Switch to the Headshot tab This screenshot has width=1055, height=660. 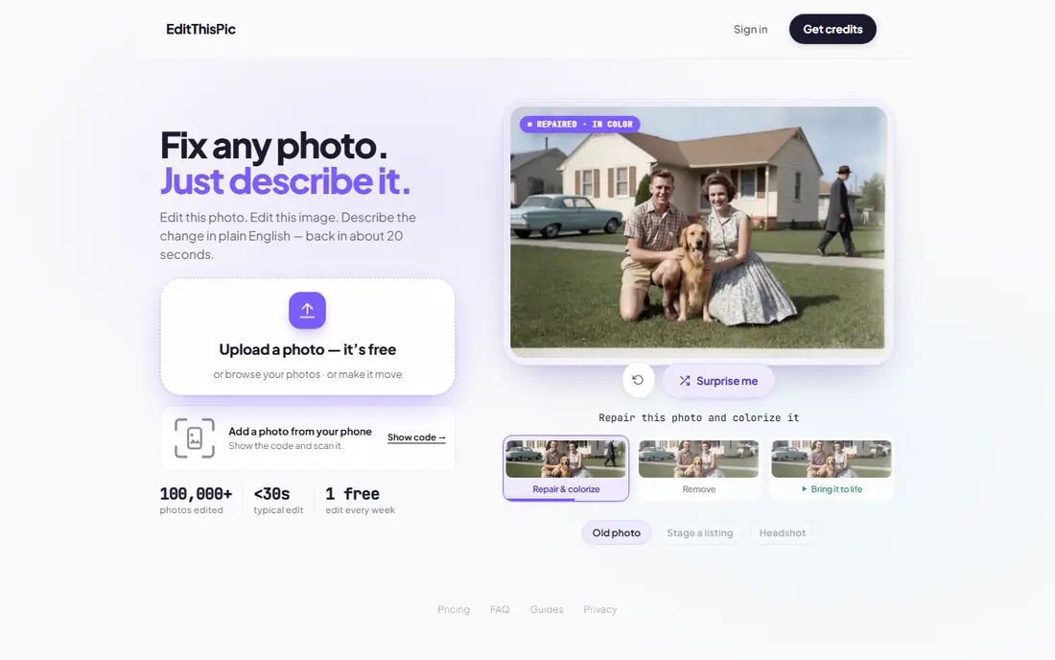coord(782,532)
